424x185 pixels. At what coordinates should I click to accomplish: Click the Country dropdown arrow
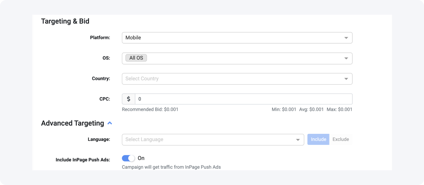[346, 79]
